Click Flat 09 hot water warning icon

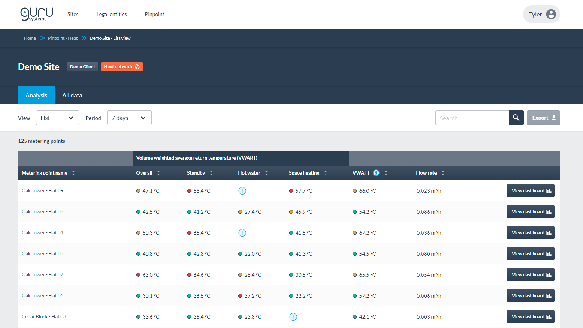click(242, 191)
